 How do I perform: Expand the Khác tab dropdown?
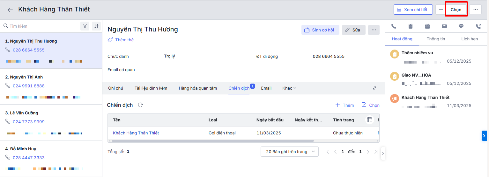tap(289, 88)
